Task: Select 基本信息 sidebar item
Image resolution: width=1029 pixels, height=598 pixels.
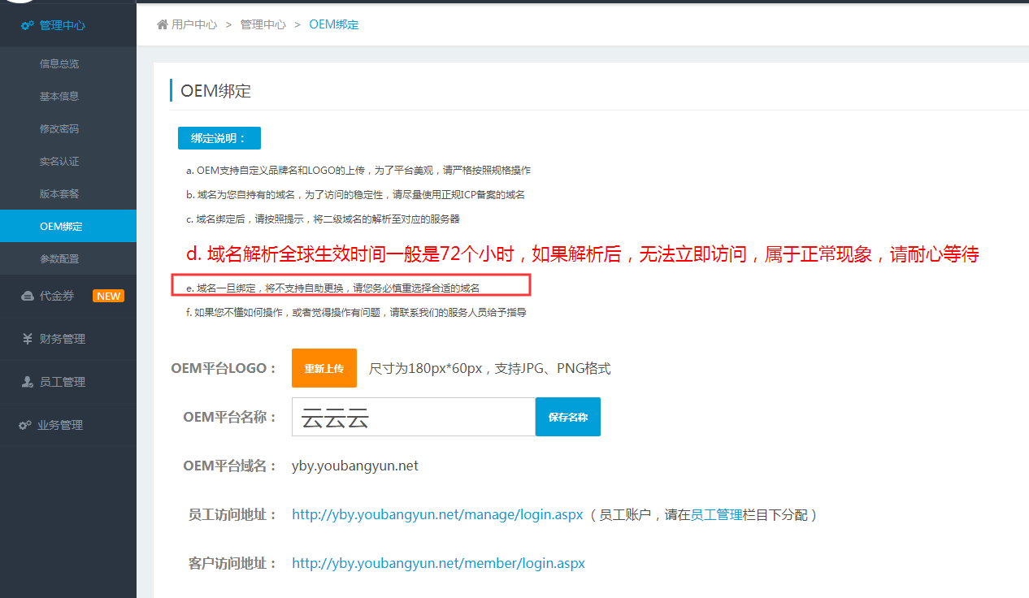Action: [59, 97]
